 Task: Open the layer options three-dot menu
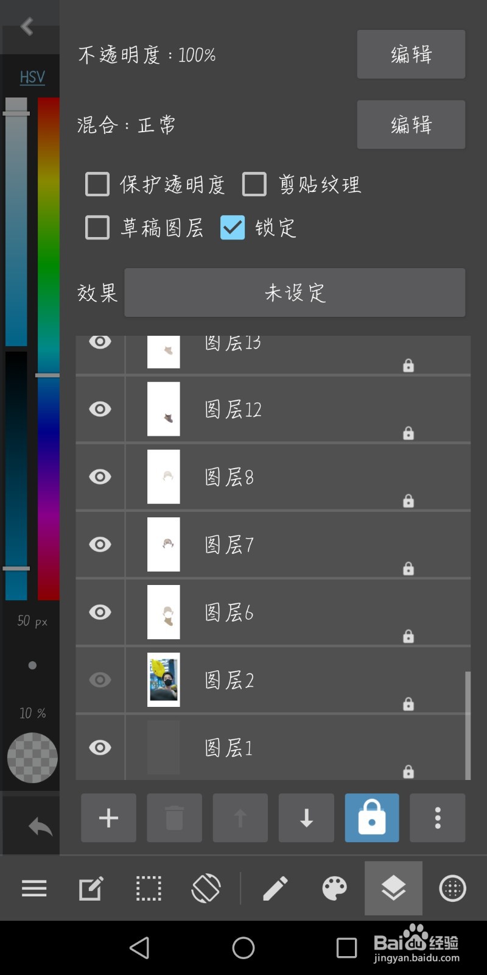pyautogui.click(x=437, y=818)
